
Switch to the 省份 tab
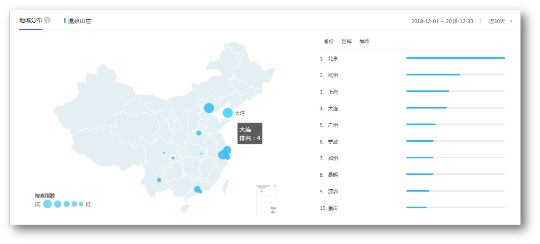[329, 41]
